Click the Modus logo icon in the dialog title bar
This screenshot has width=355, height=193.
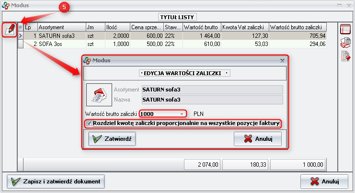click(x=87, y=61)
